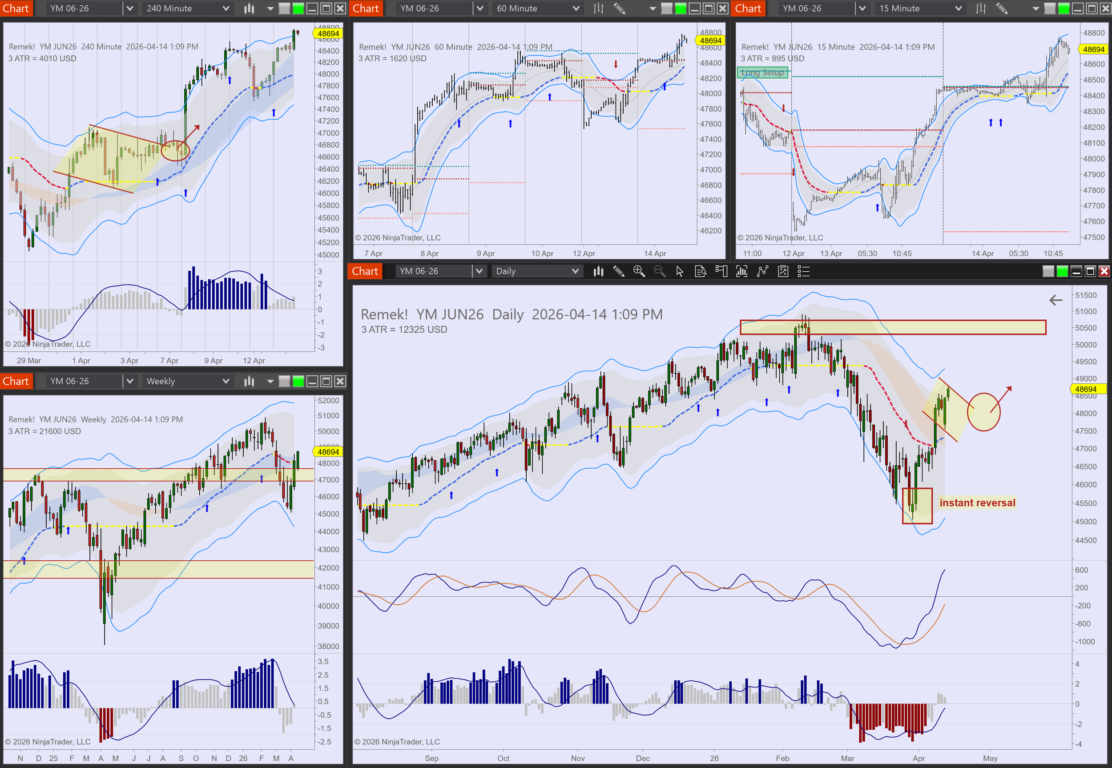Click Chart tab of Weekly window
The image size is (1112, 768).
(x=16, y=381)
